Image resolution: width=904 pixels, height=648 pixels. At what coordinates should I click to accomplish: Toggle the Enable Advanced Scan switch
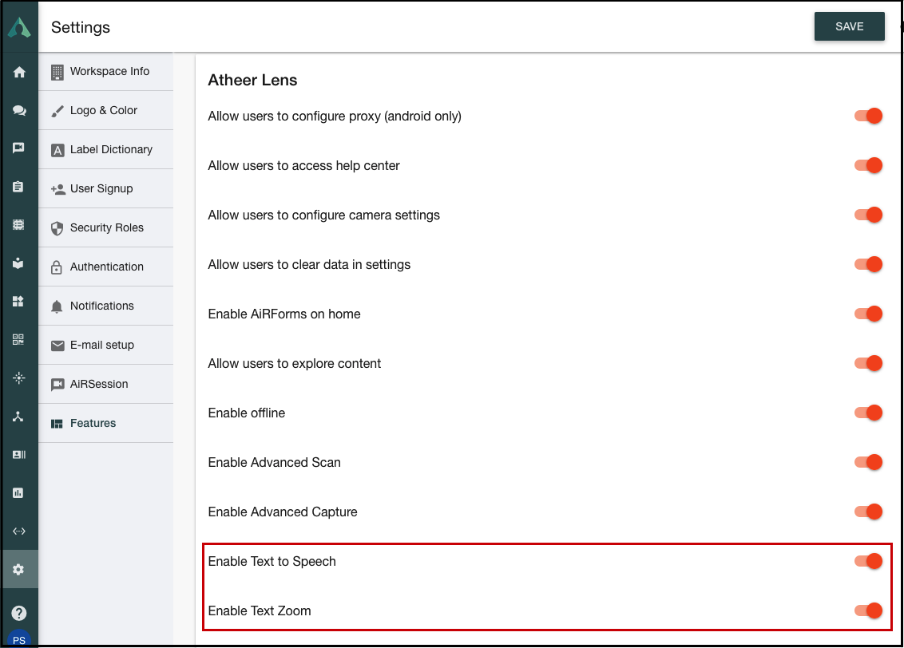pos(868,463)
